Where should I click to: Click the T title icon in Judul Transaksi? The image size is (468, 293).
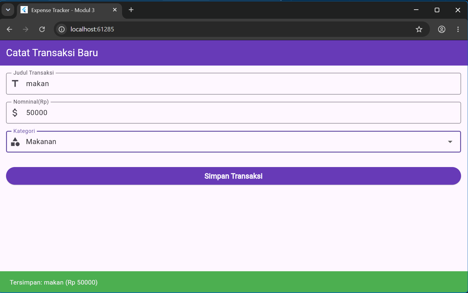(x=15, y=84)
